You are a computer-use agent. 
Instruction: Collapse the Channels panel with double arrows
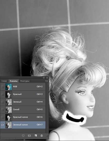tap(44, 78)
